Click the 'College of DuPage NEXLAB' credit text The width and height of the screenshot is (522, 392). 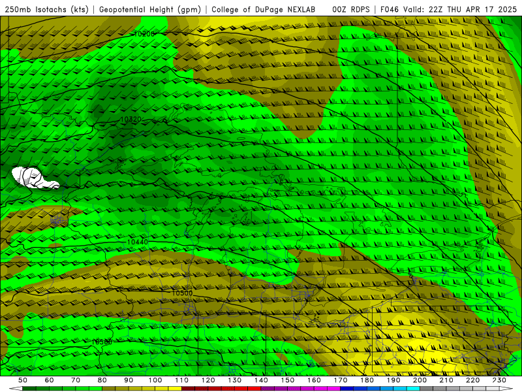click(x=263, y=10)
